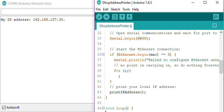Upload sketch with the arrow button
This screenshot has width=224, height=112.
pyautogui.click(x=106, y=17)
